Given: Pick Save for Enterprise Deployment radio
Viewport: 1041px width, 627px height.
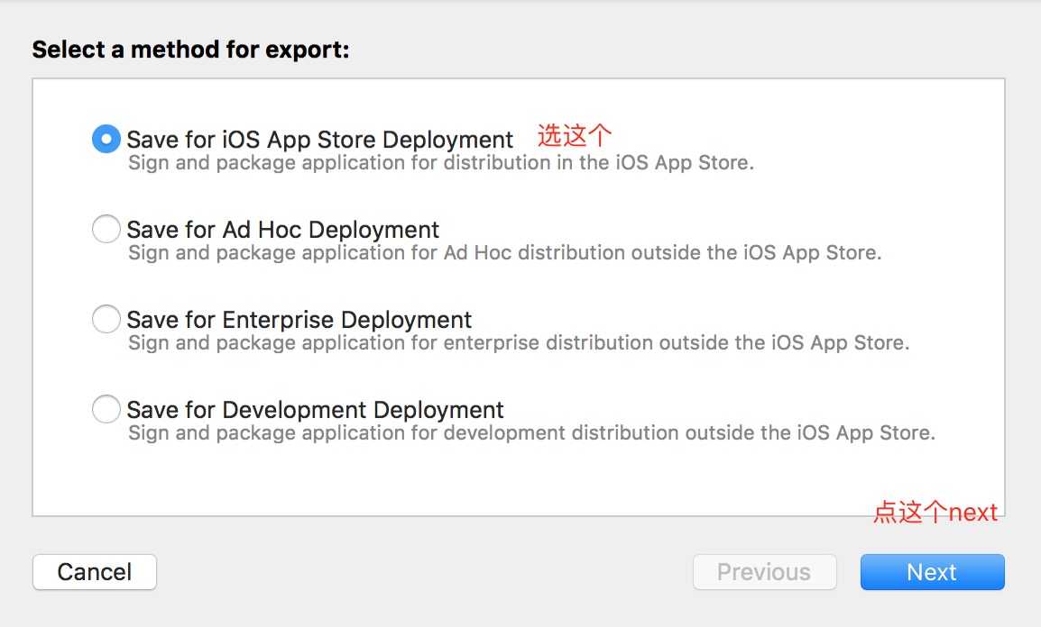Looking at the screenshot, I should (106, 320).
